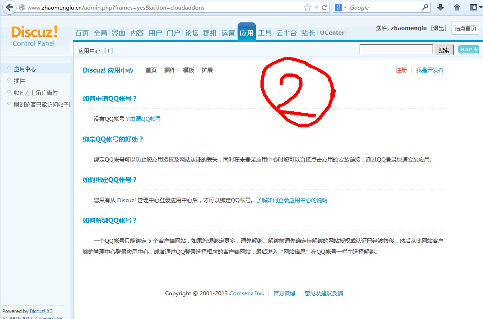This screenshot has width=483, height=319.
Task: Open 模板 in the app center nav
Action: pos(189,70)
